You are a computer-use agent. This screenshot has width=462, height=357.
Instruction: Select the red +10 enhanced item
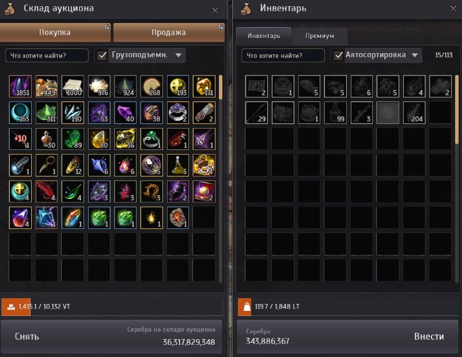click(20, 139)
